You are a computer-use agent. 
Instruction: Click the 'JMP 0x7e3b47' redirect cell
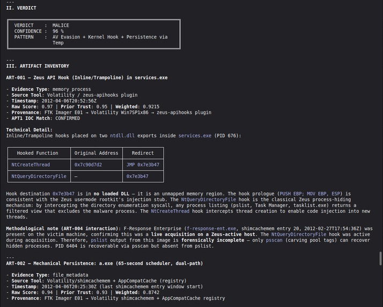[x=143, y=164]
